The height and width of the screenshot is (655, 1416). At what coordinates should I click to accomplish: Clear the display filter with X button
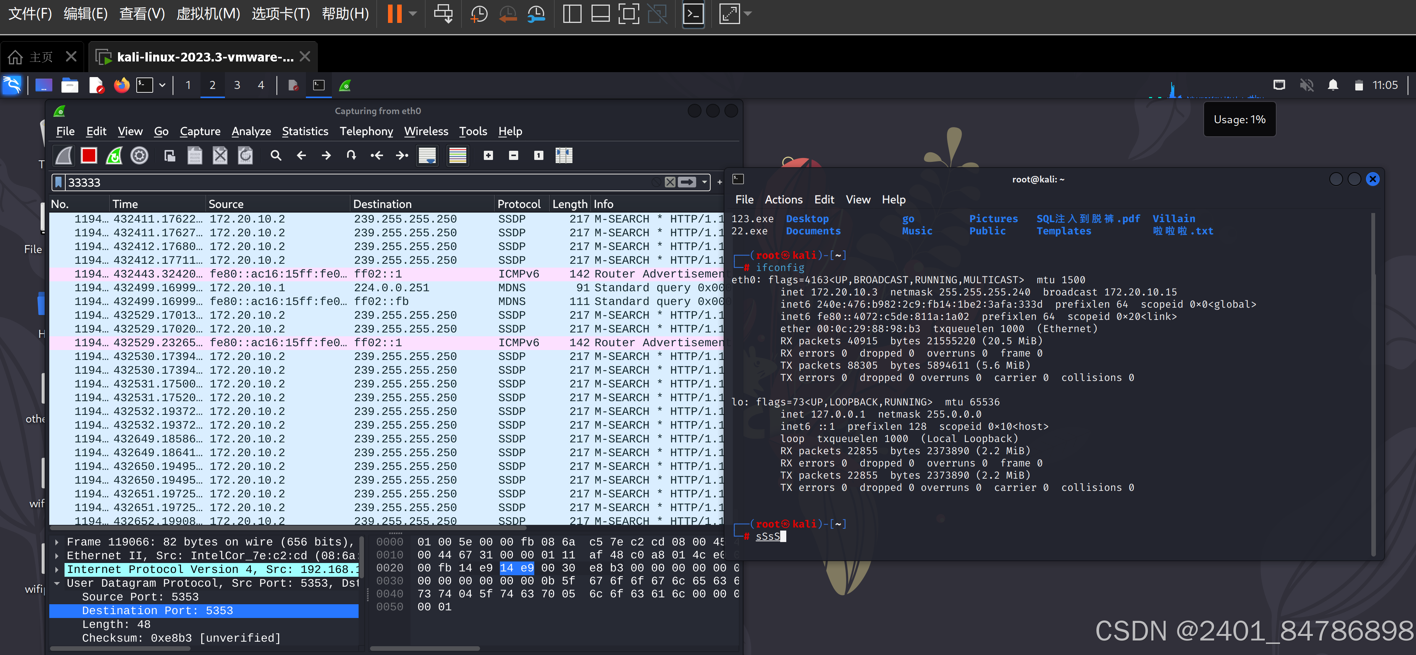[x=669, y=182]
